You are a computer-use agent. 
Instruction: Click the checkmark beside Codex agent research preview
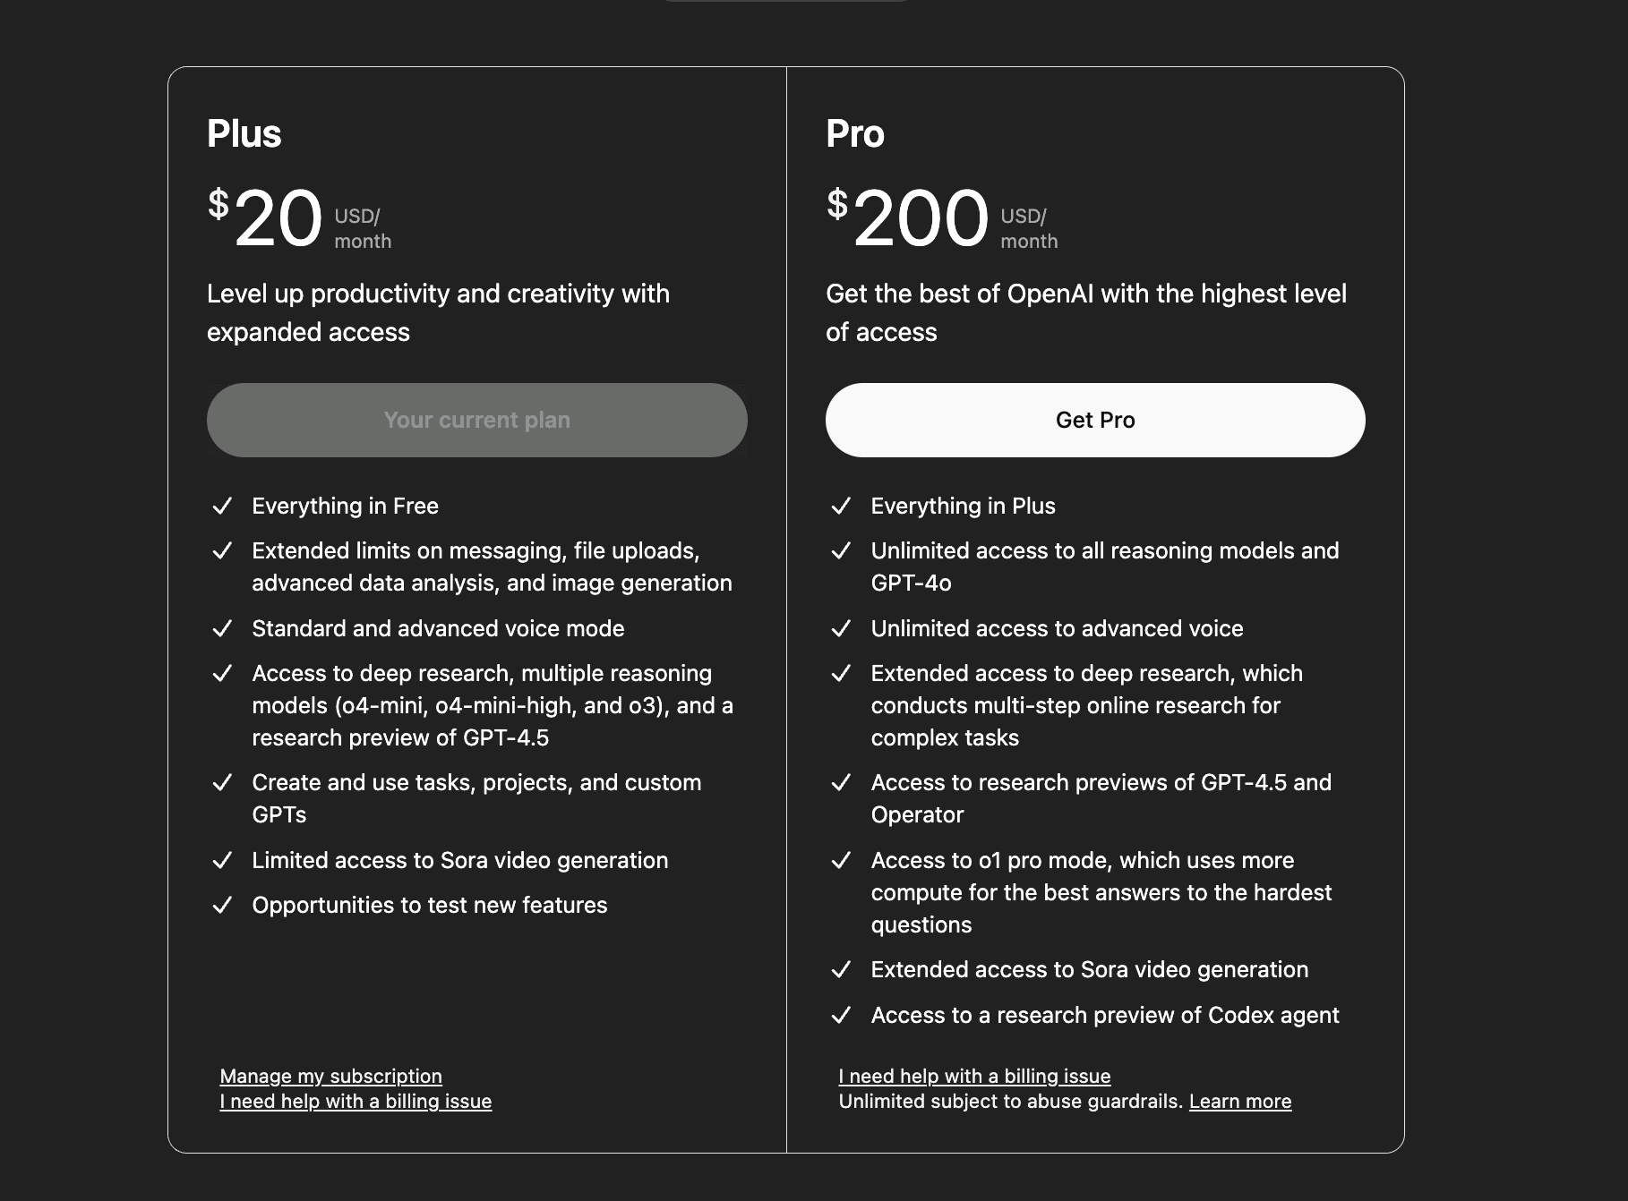click(x=843, y=1015)
